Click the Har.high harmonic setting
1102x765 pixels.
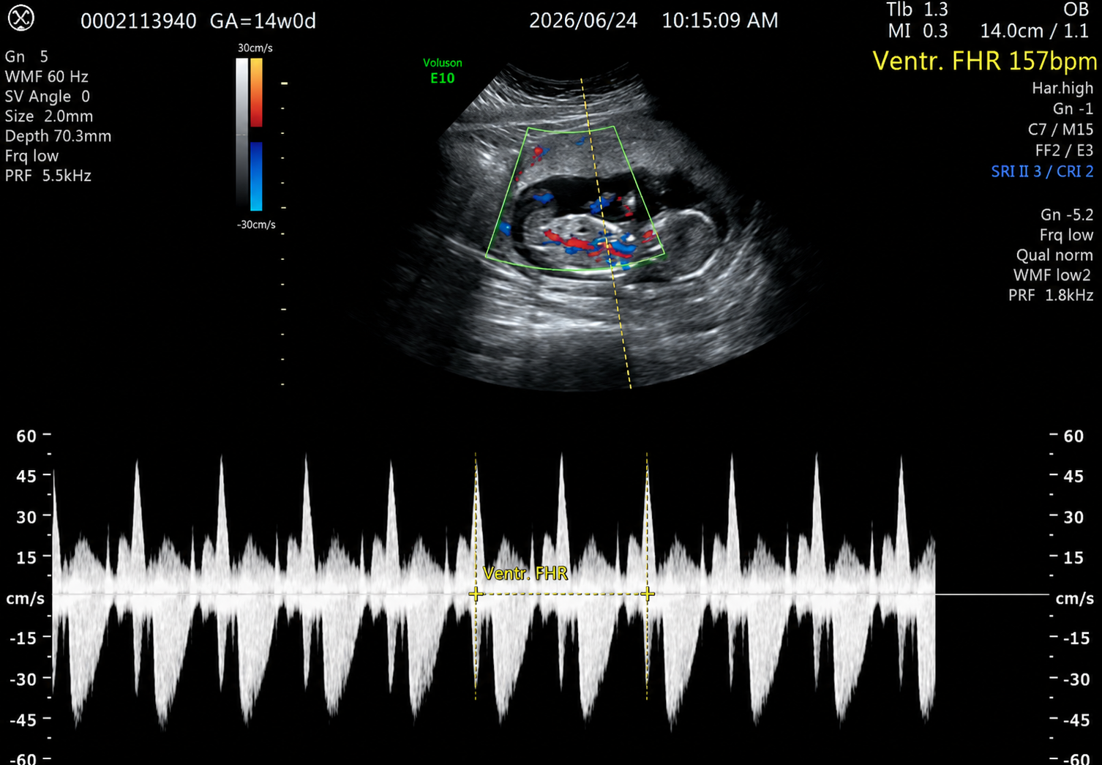[1062, 88]
